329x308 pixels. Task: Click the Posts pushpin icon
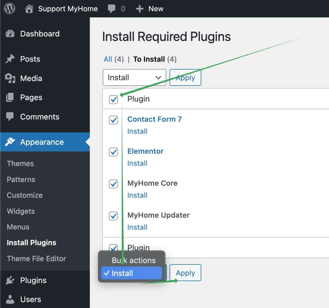[10, 59]
